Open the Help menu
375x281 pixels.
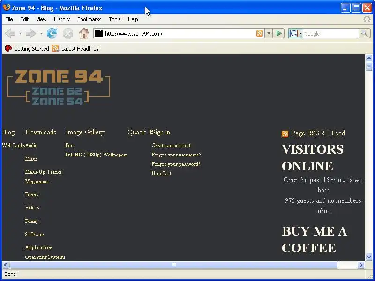point(133,19)
